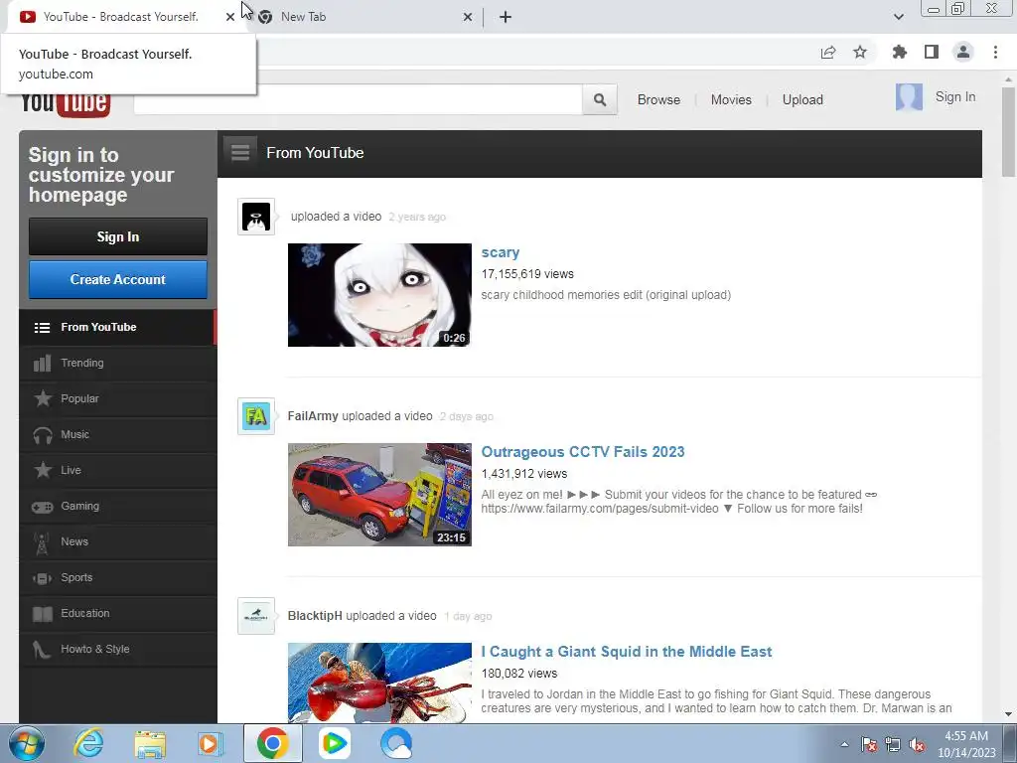Open the "scary" video title
This screenshot has height=763, width=1017.
[x=501, y=252]
